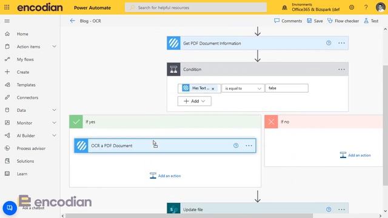The image size is (388, 218).
Task: Add an action in the If no branch
Action: click(355, 155)
